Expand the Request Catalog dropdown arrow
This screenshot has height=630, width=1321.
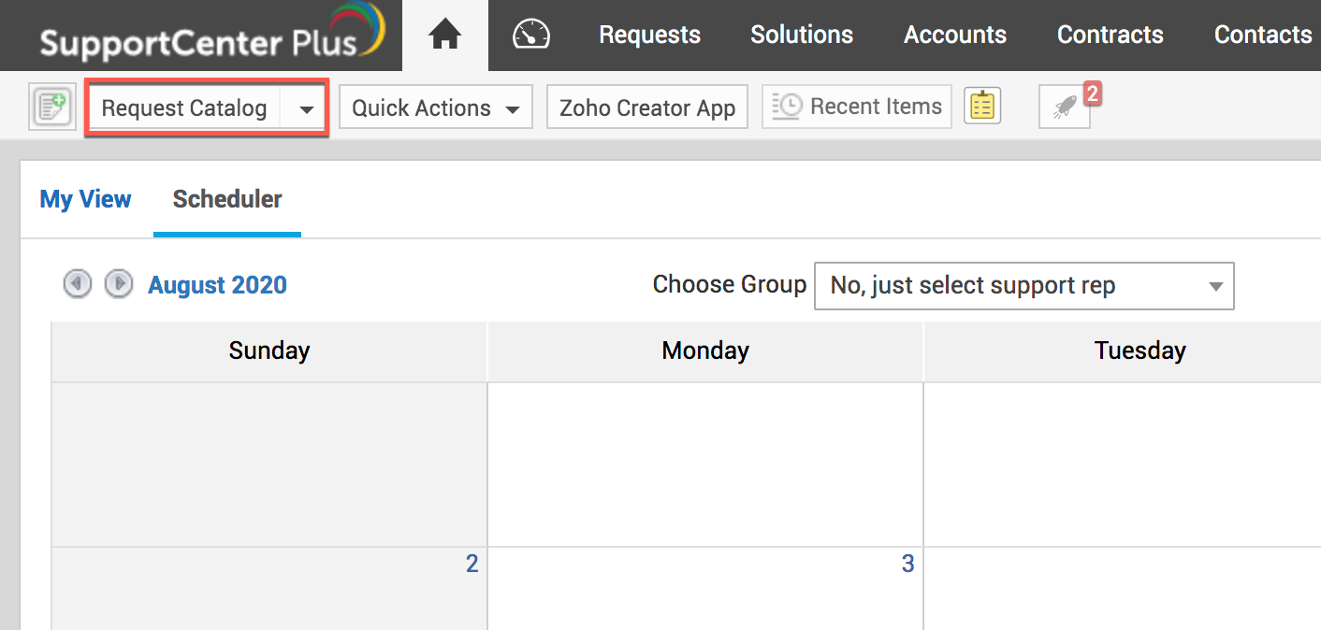pyautogui.click(x=306, y=109)
